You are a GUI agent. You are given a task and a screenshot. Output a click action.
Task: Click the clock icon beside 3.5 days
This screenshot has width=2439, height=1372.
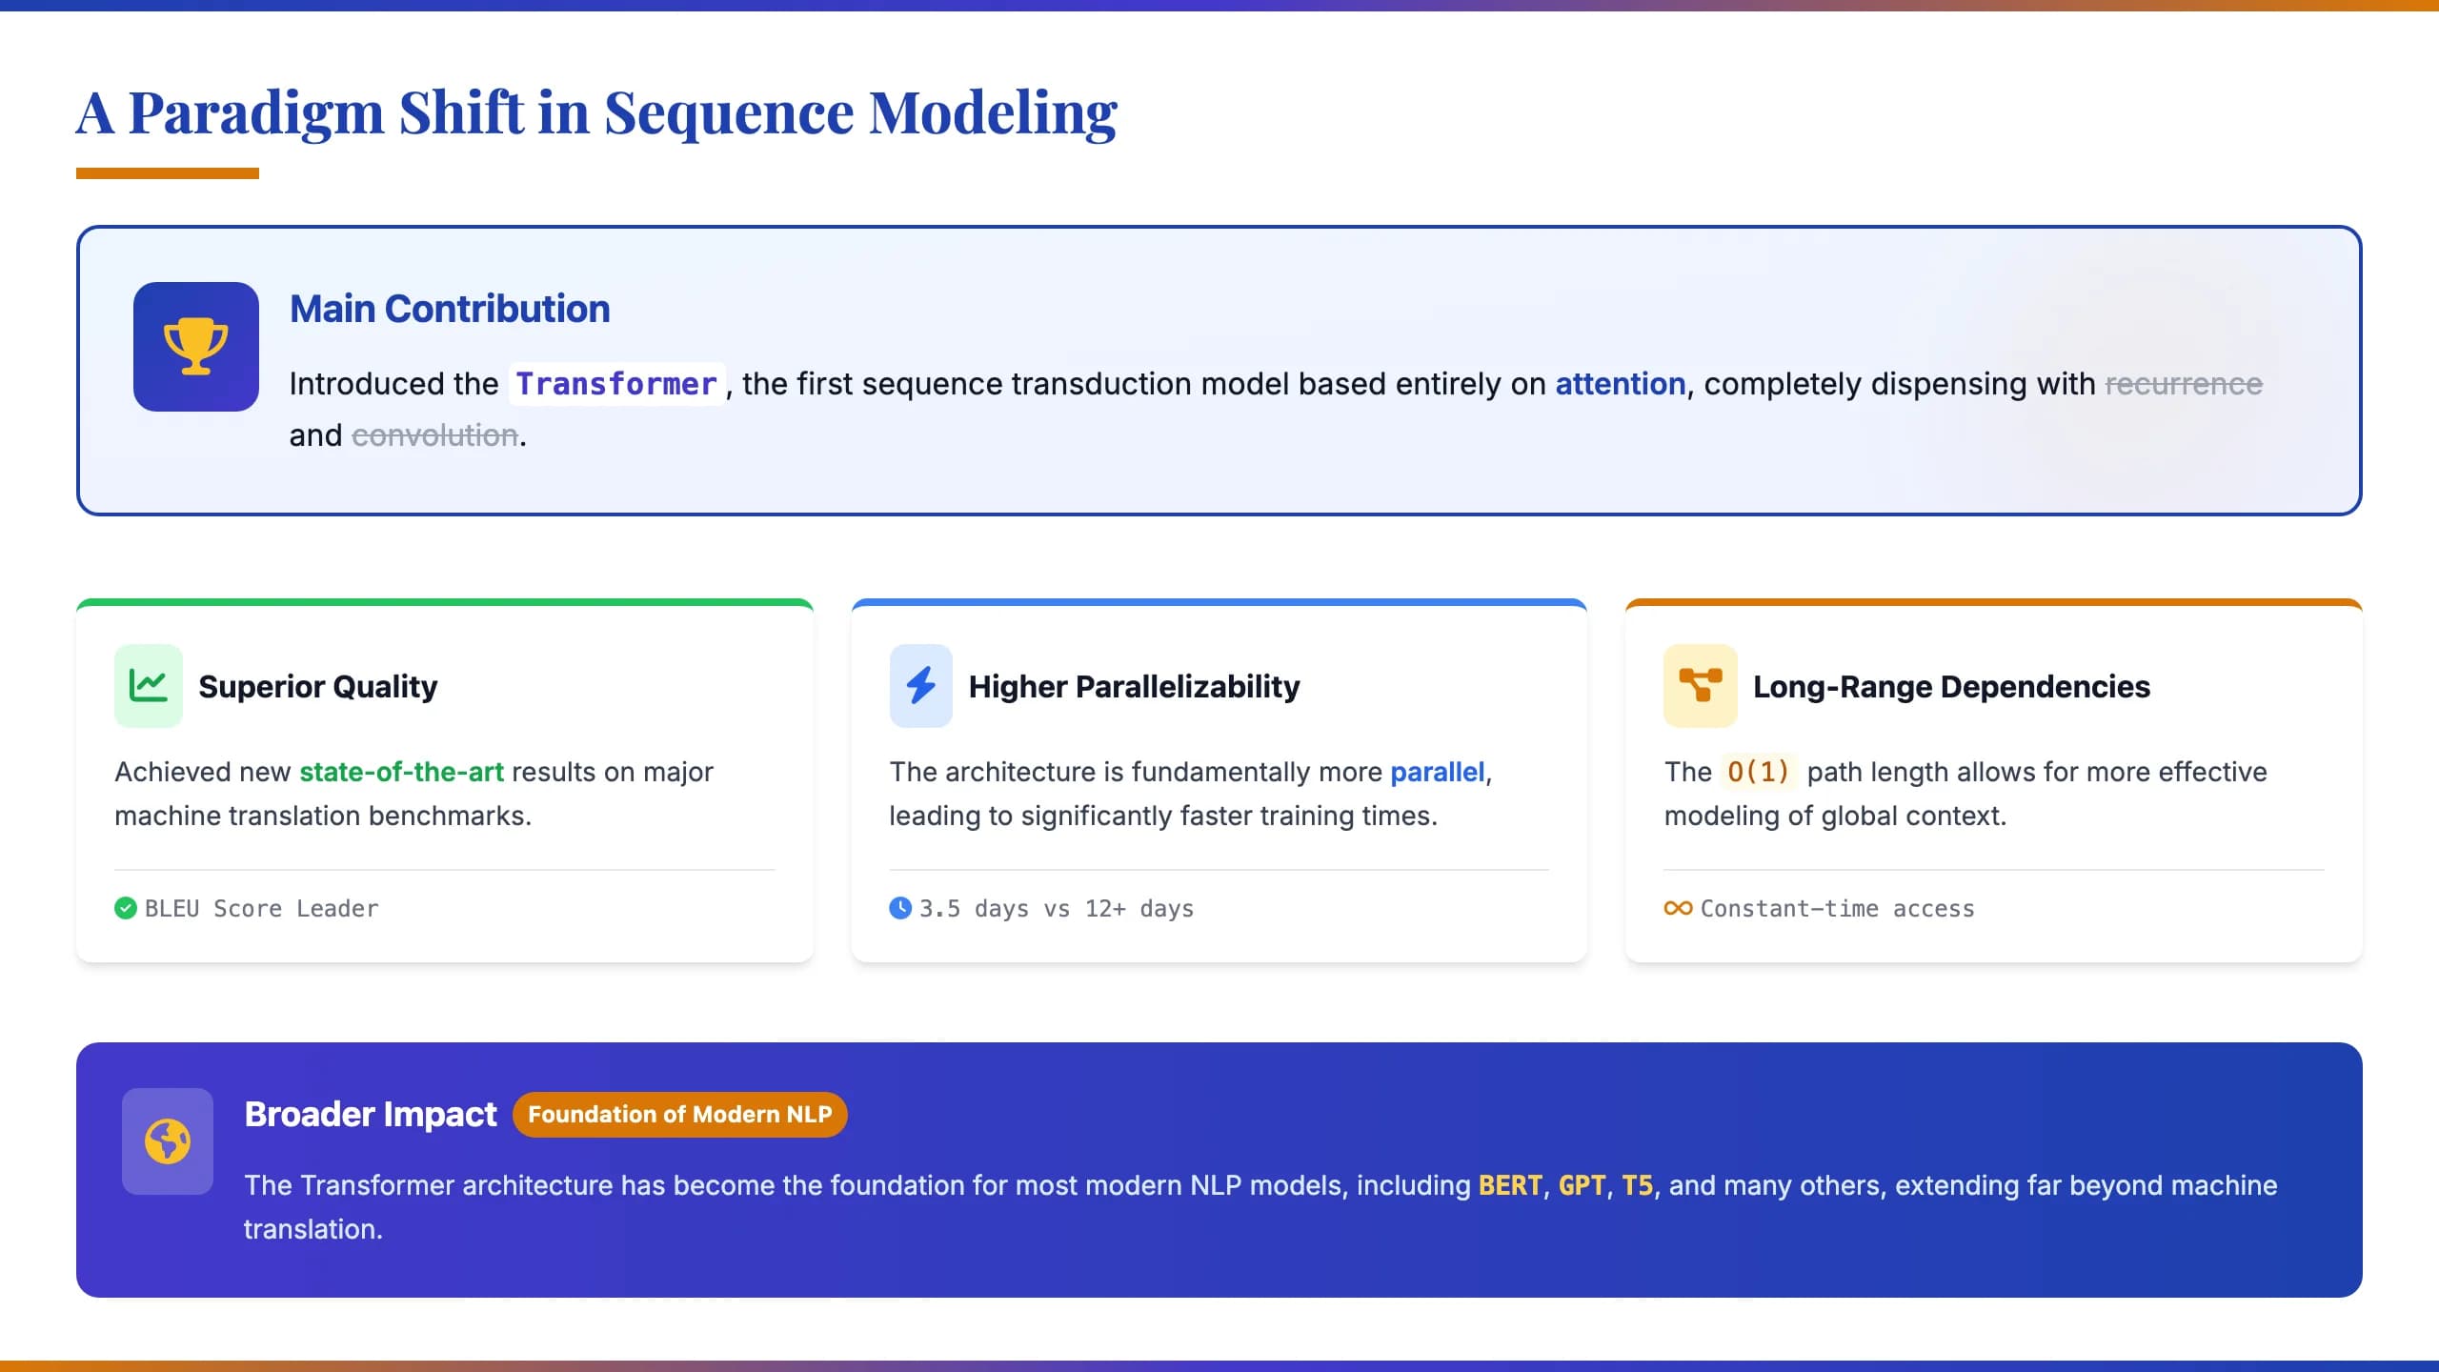tap(900, 908)
